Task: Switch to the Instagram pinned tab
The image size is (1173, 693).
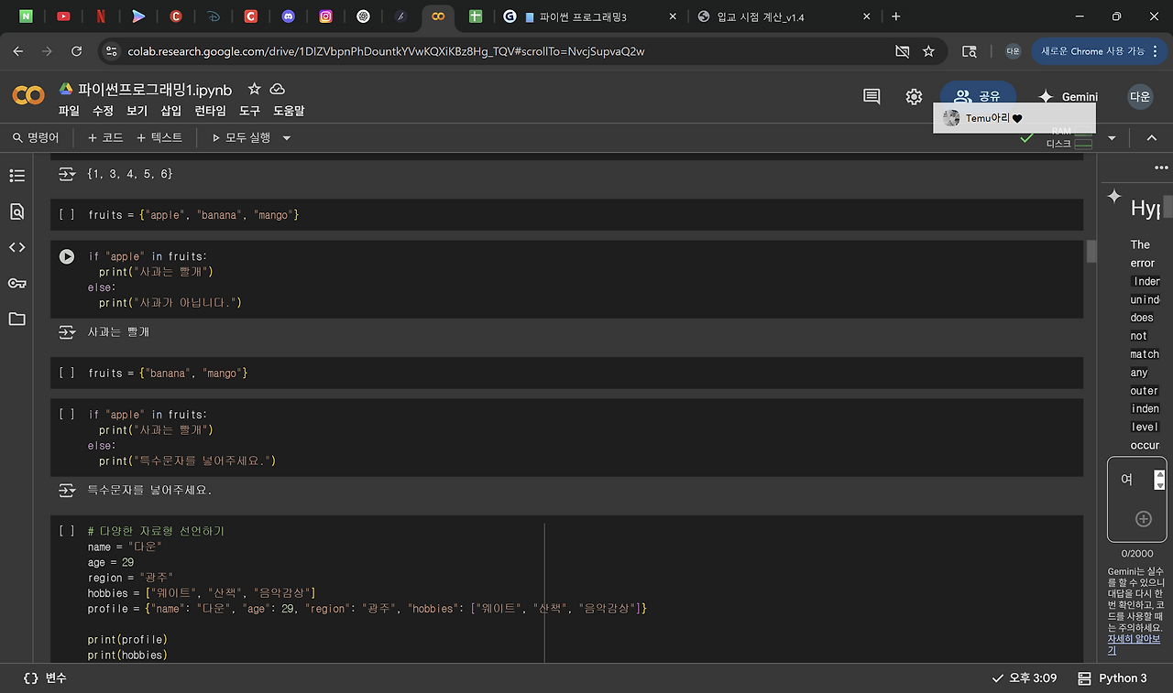Action: (326, 16)
